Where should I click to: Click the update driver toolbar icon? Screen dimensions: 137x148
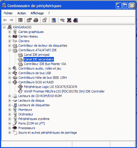tap(62, 20)
